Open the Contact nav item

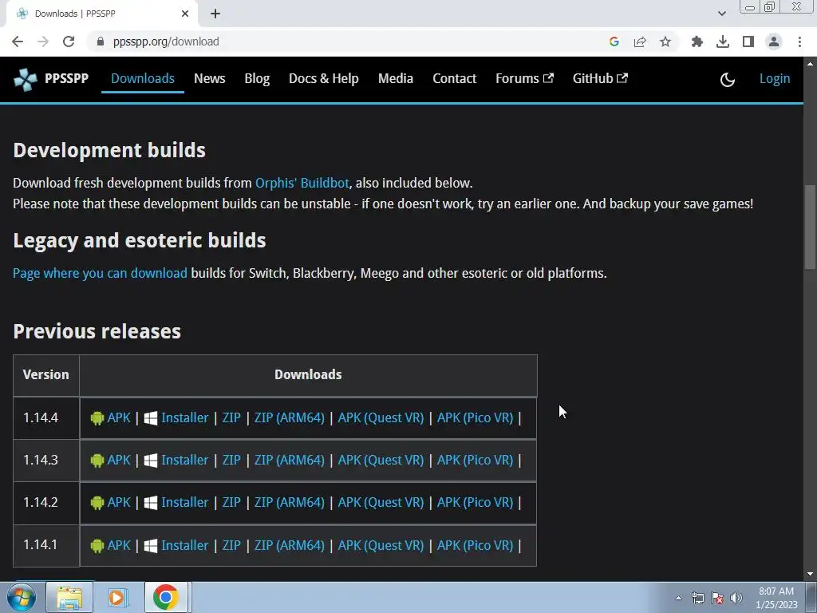[x=454, y=79]
